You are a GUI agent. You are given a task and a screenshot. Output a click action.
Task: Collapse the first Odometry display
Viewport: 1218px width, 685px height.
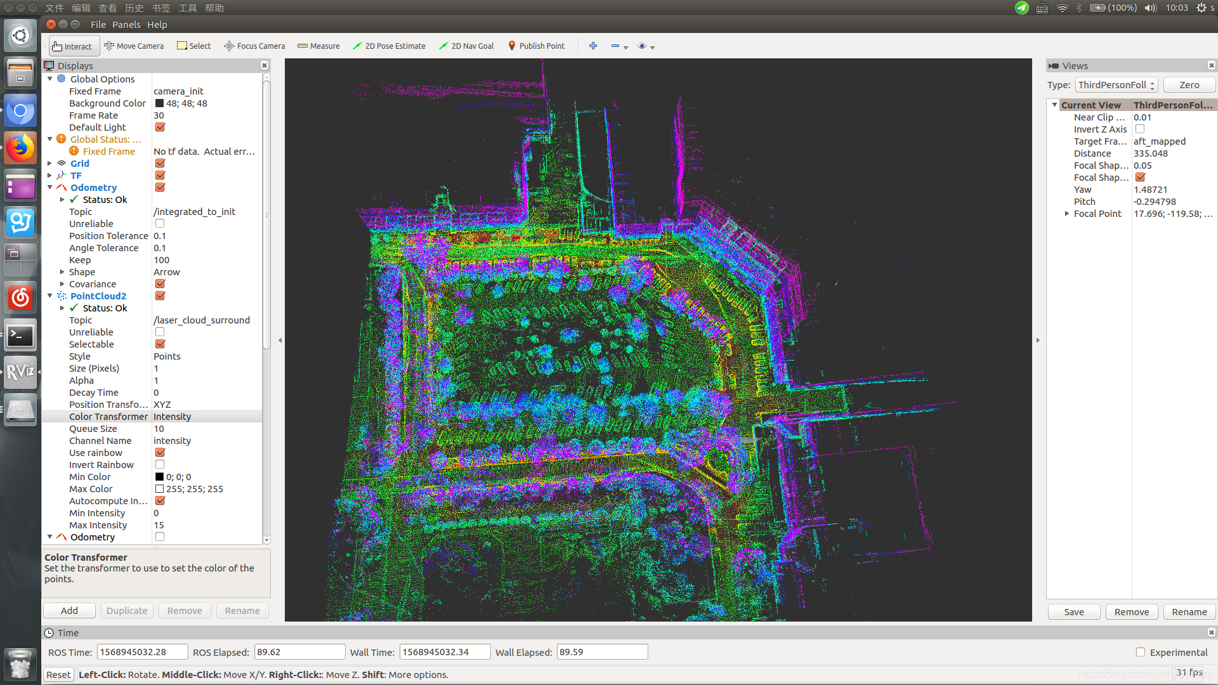(50, 188)
